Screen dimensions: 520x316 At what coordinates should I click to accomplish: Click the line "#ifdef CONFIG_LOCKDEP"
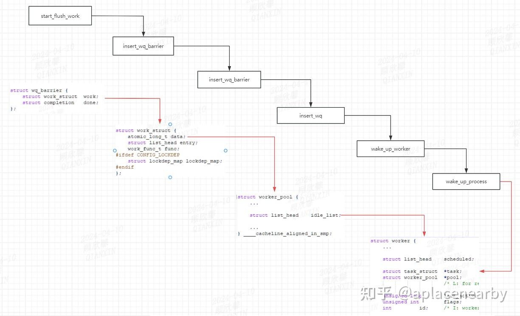click(147, 155)
